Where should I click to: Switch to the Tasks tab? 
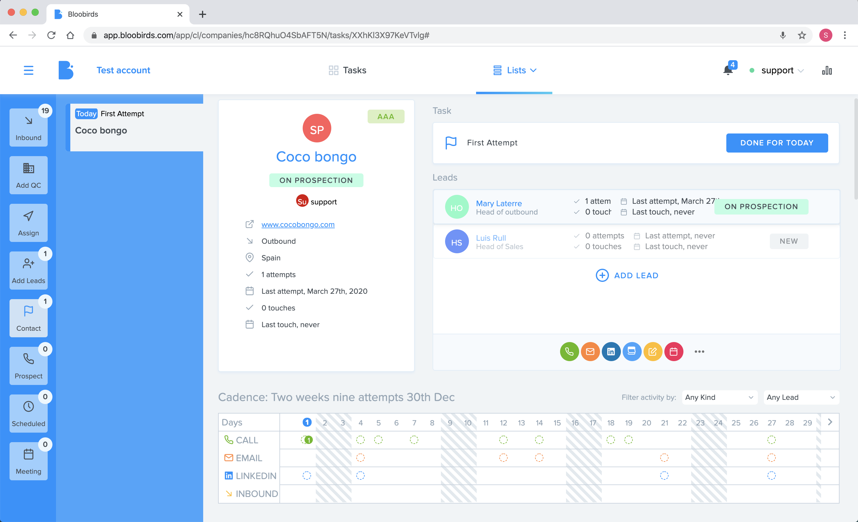pos(347,70)
